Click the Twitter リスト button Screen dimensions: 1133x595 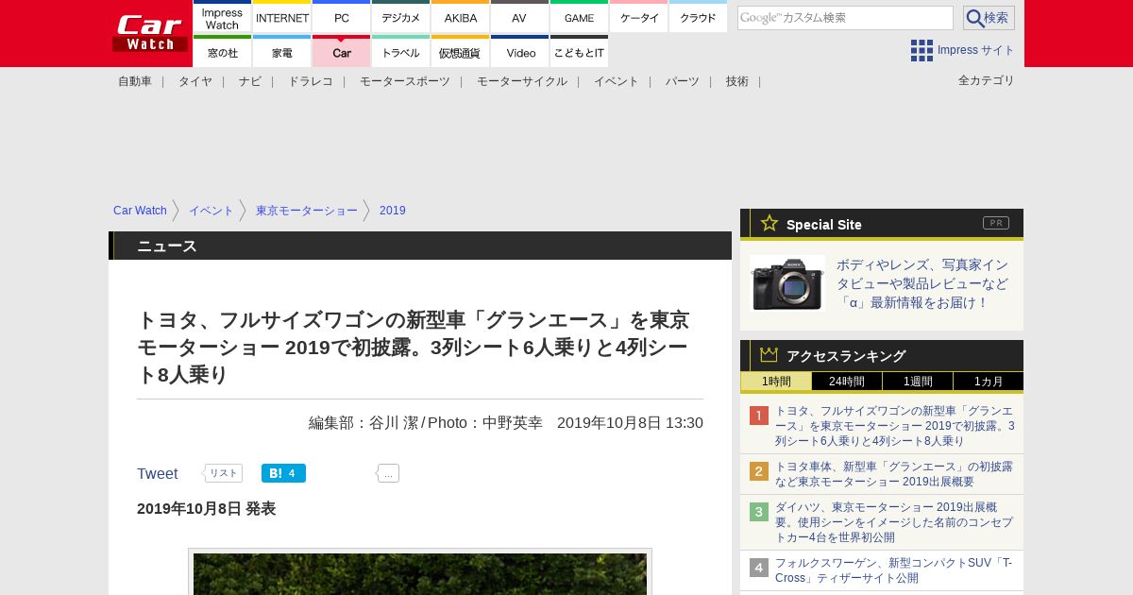click(x=223, y=473)
